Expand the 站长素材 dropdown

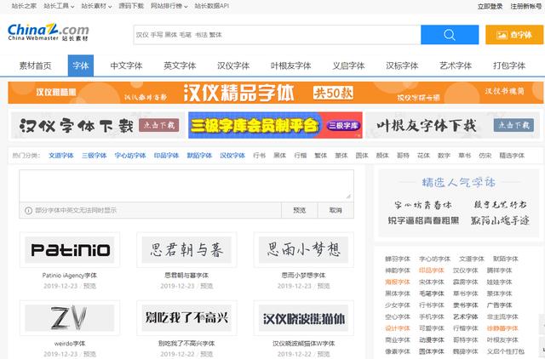[96, 6]
